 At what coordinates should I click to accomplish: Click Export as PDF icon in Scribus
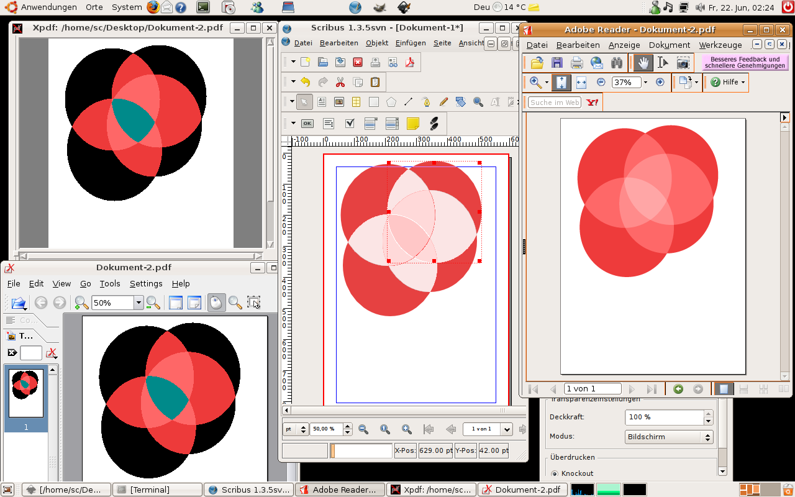pyautogui.click(x=410, y=62)
